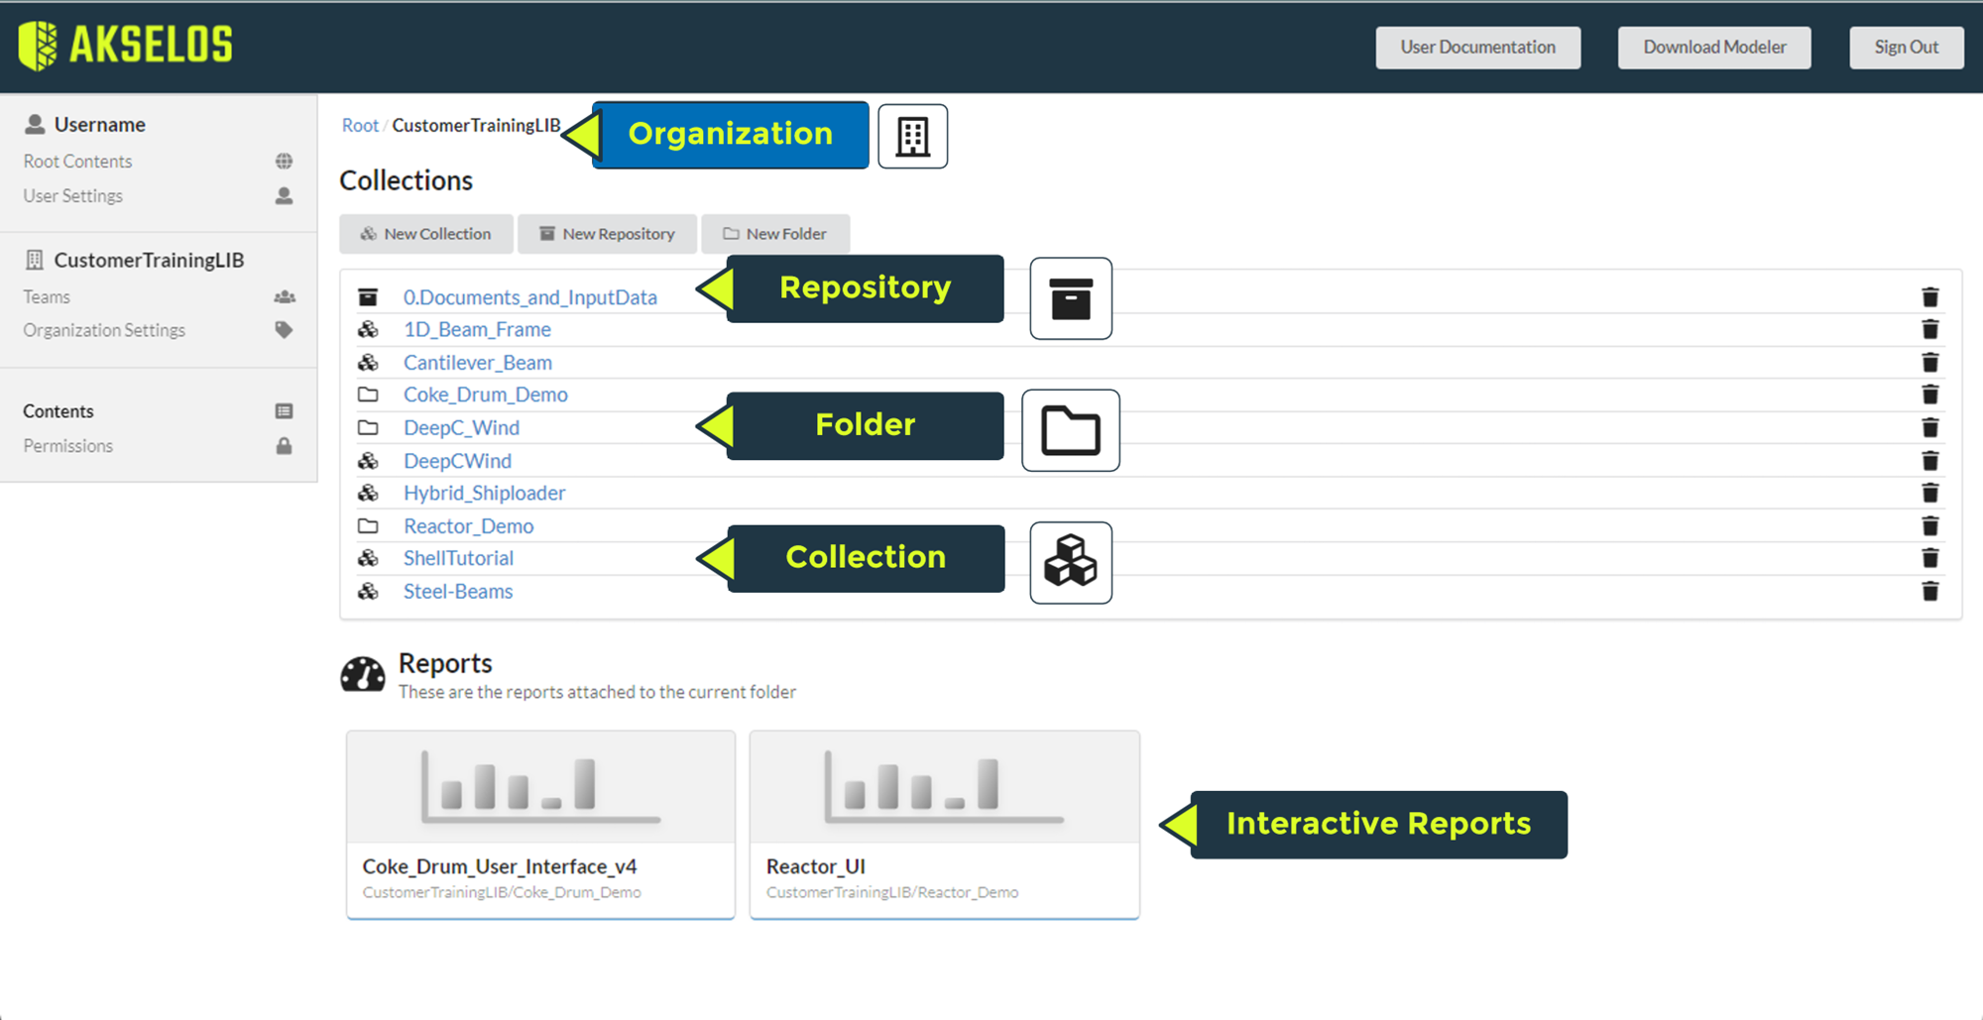Screen dimensions: 1983x1020
Task: Go to Teams in the sidebar
Action: coord(47,296)
